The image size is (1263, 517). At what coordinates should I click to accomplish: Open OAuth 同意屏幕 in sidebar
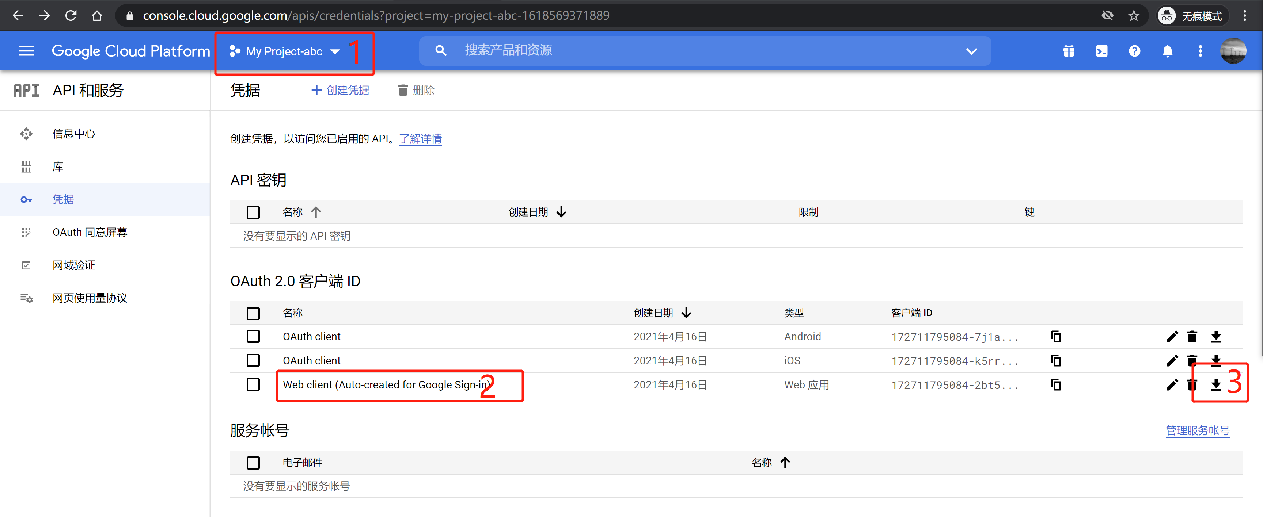tap(105, 232)
